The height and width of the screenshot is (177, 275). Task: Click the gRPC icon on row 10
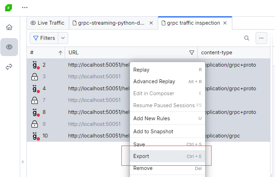click(36, 136)
